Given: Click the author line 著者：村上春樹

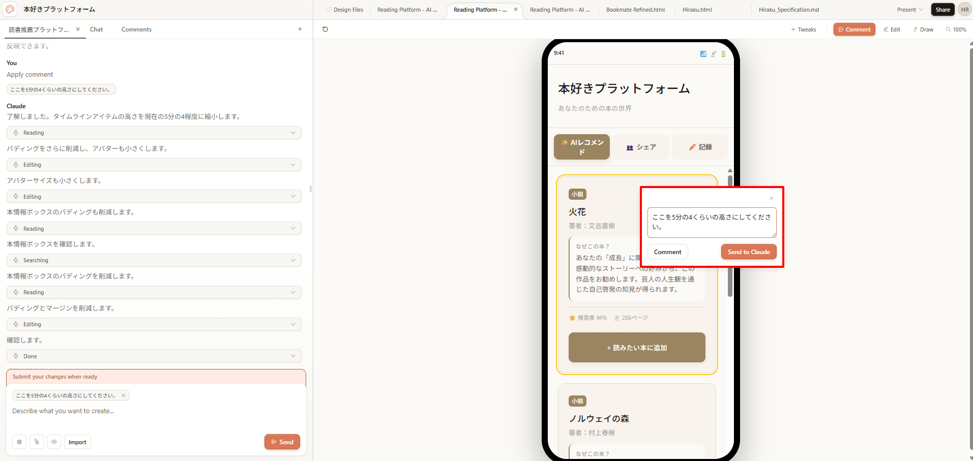Looking at the screenshot, I should tap(592, 433).
